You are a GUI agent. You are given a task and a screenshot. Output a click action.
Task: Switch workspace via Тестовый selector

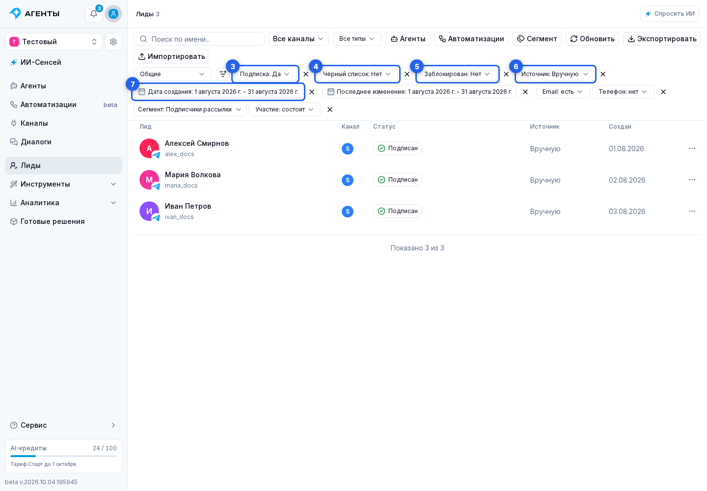[x=54, y=42]
